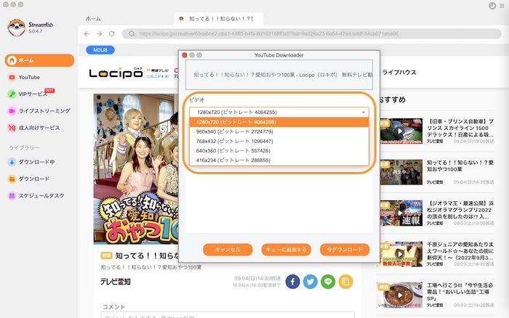
Task: Open the top-right hamburger menu
Action: [502, 6]
